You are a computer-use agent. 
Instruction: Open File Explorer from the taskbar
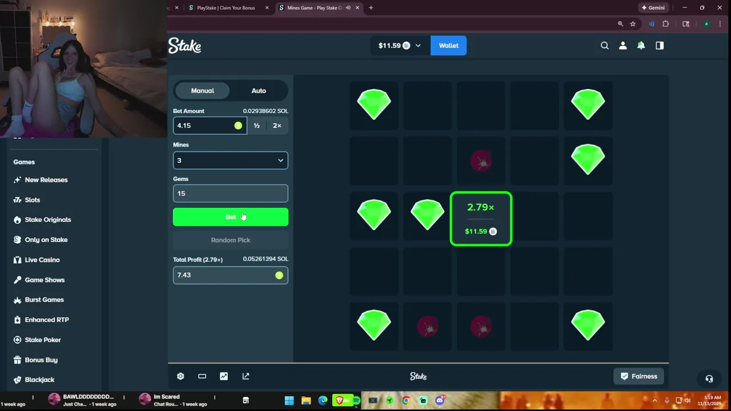click(x=306, y=401)
